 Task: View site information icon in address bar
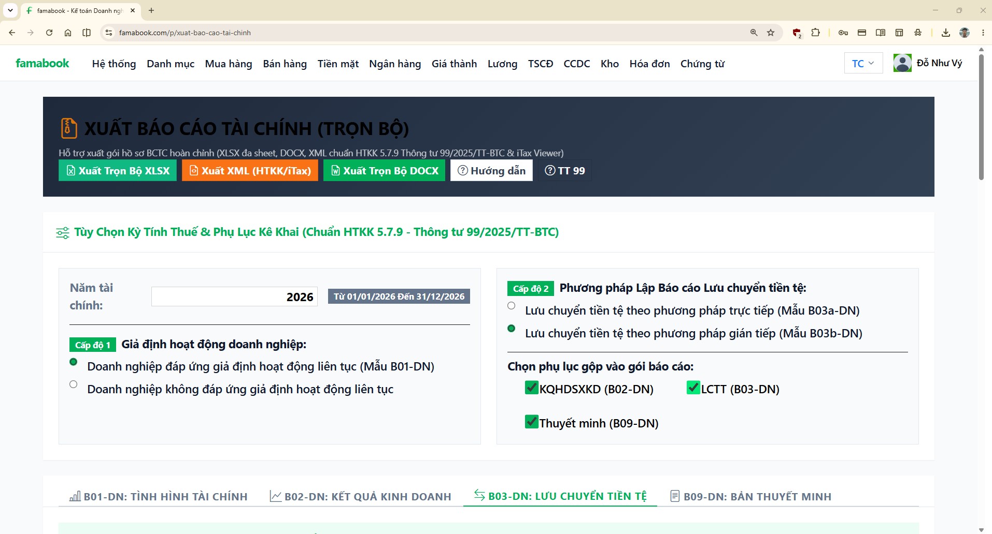tap(108, 33)
